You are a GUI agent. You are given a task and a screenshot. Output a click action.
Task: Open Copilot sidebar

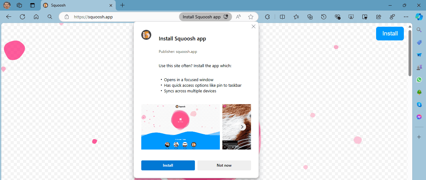[x=419, y=17]
